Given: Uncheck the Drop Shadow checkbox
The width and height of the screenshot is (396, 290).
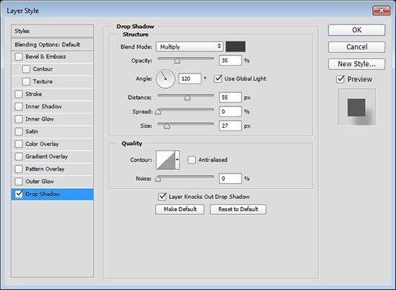Looking at the screenshot, I should pyautogui.click(x=19, y=194).
